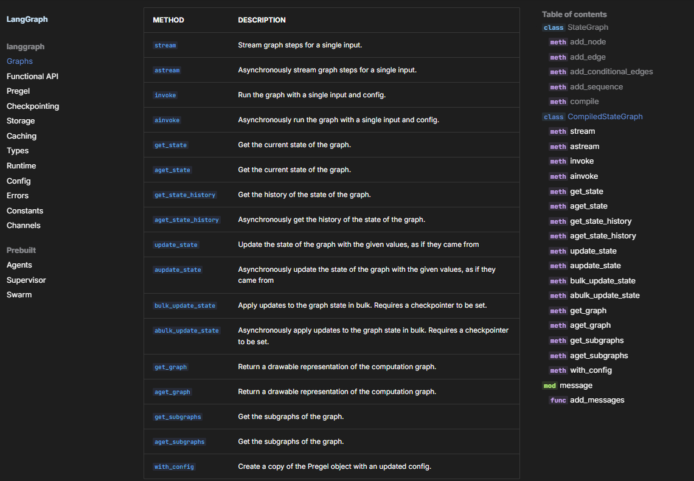This screenshot has width=694, height=481.
Task: Jump to add_messages function in contents
Action: pos(597,400)
